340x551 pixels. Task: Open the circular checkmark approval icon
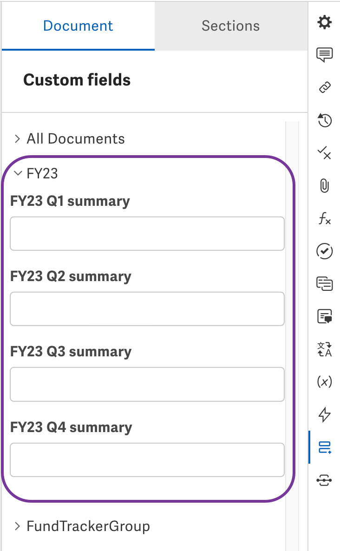[325, 251]
